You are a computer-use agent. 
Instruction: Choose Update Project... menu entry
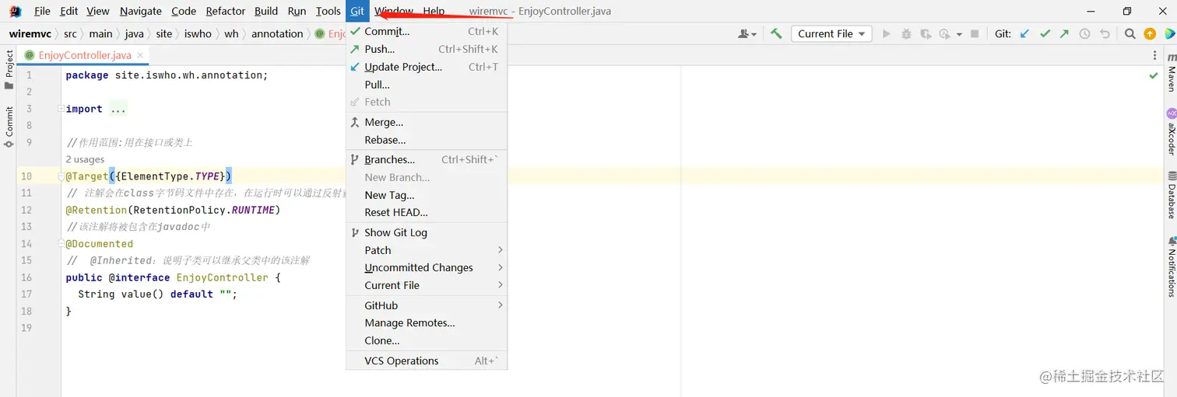click(x=427, y=67)
